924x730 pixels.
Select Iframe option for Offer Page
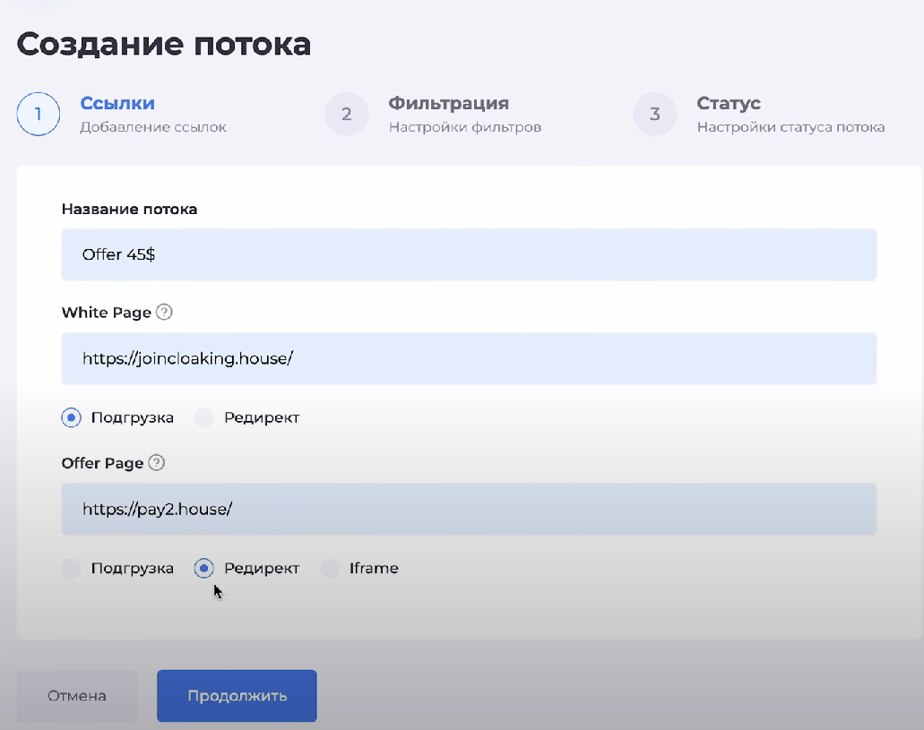(x=331, y=568)
